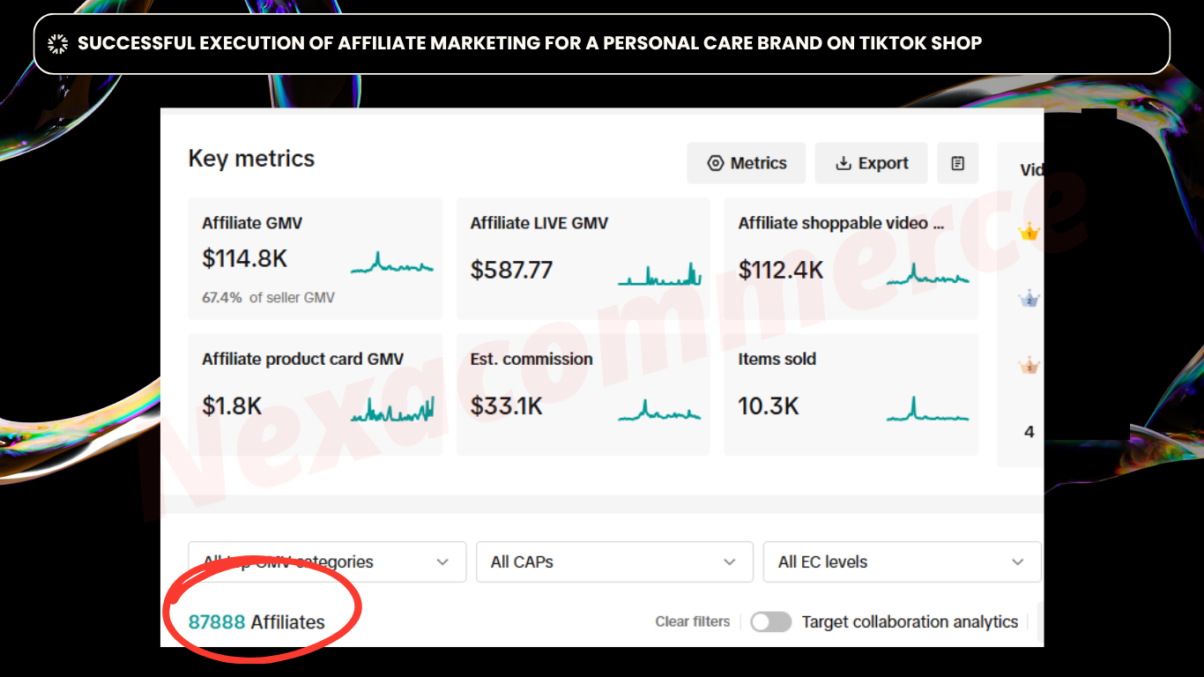This screenshot has height=677, width=1204.
Task: Open the All EC levels dropdown
Action: coord(902,562)
